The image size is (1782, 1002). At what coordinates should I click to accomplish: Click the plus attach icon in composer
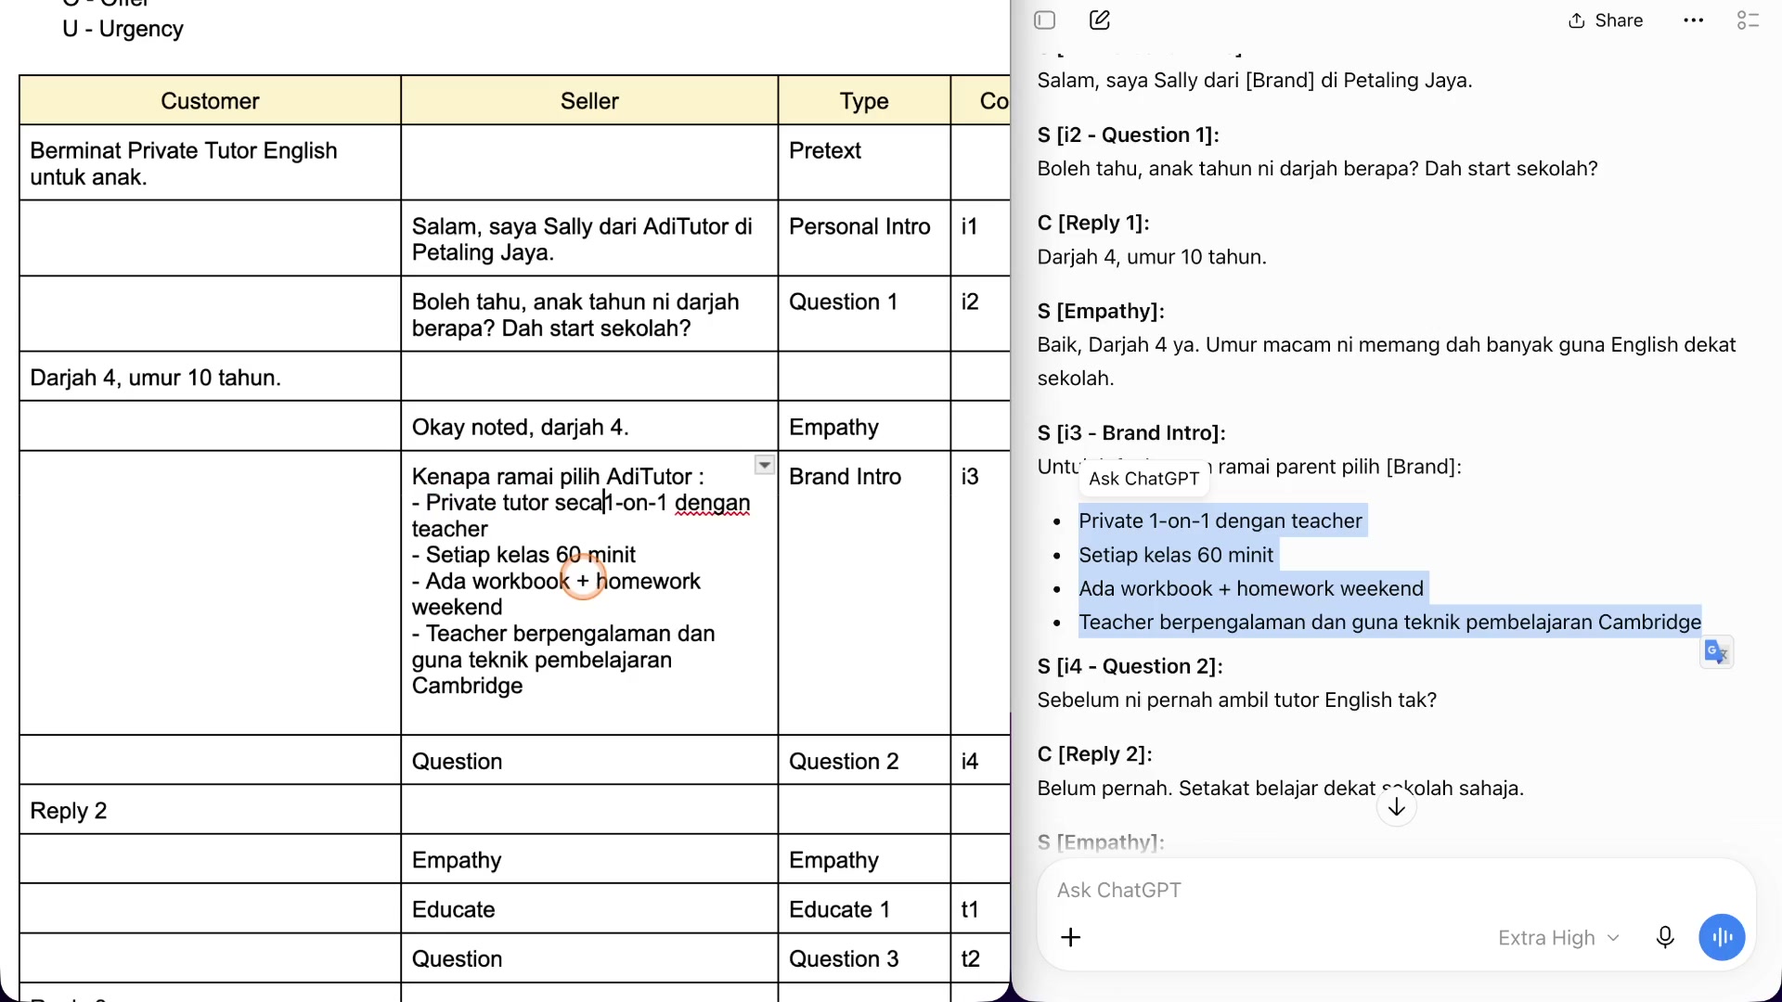coord(1070,937)
